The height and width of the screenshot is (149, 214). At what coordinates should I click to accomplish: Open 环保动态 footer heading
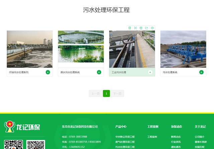(x=177, y=127)
